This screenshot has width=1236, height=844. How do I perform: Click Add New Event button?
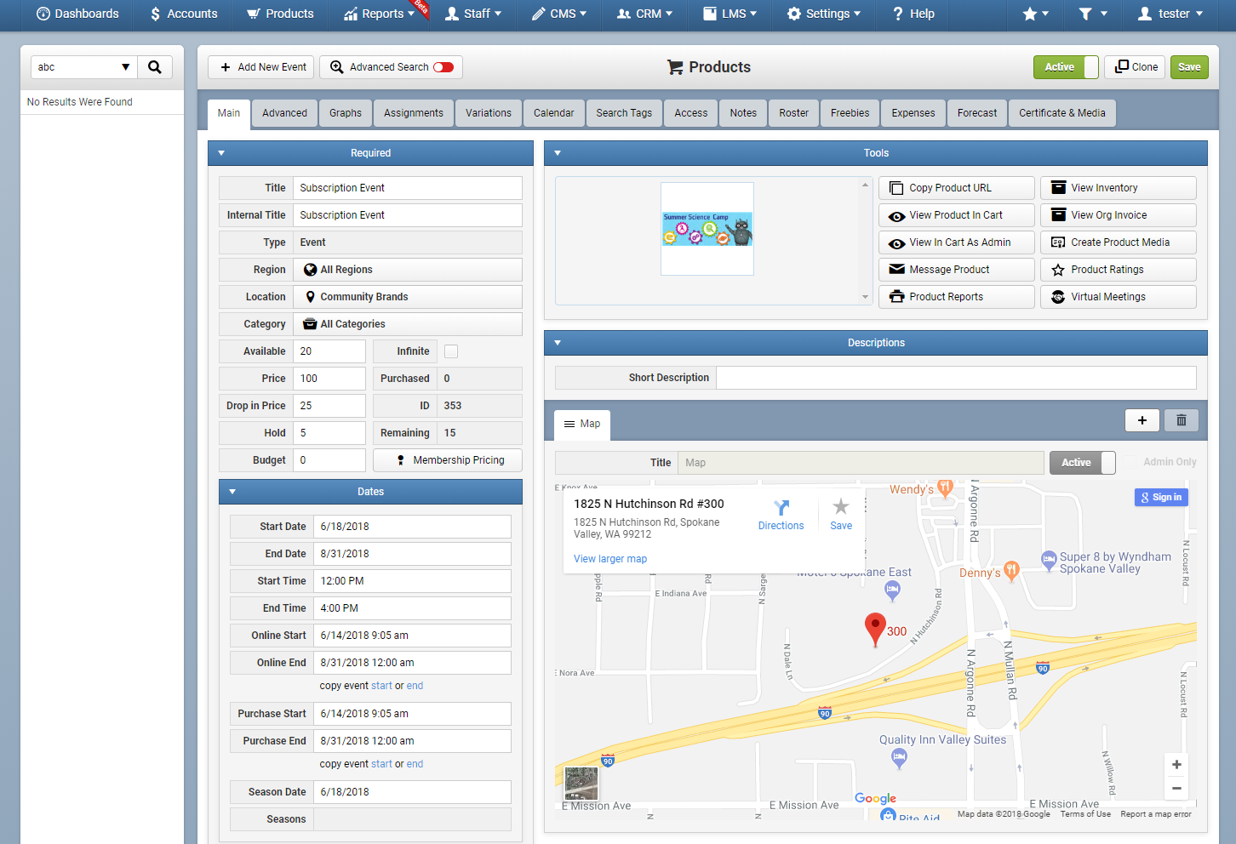[261, 67]
